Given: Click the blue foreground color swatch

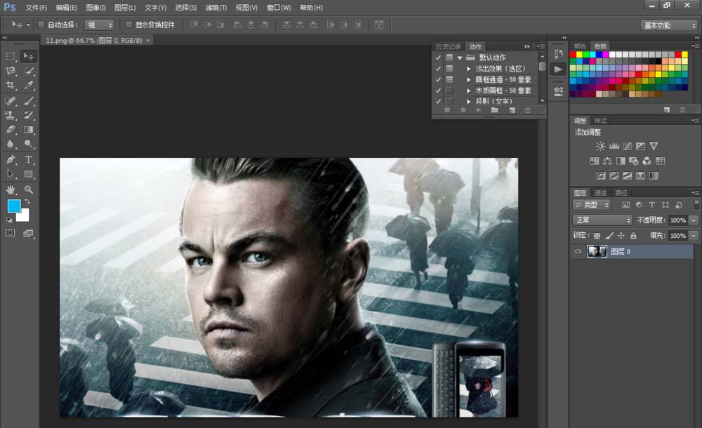Looking at the screenshot, I should (14, 206).
